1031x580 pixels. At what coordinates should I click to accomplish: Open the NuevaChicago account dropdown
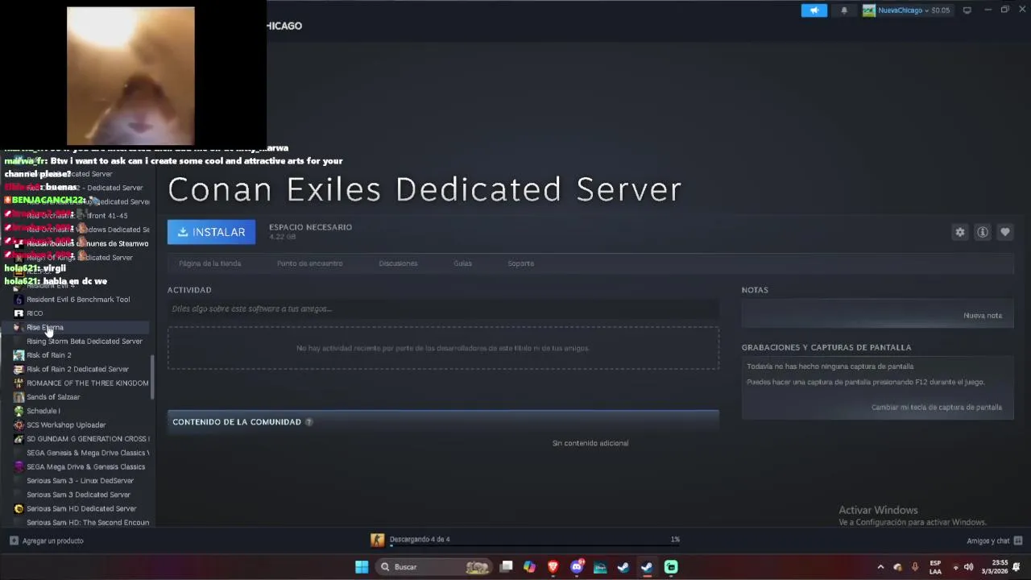click(x=907, y=10)
